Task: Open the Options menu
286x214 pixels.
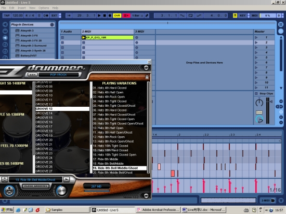Action: click(x=44, y=8)
